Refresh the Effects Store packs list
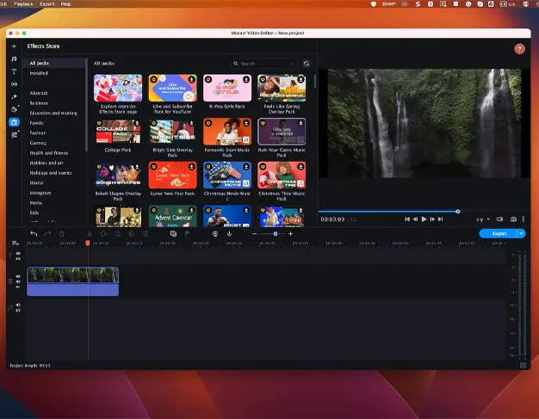 (307, 64)
